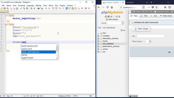Viewport: 174px width, 98px height.
Task: Open Find with the binoculars icon
Action: 39,8
